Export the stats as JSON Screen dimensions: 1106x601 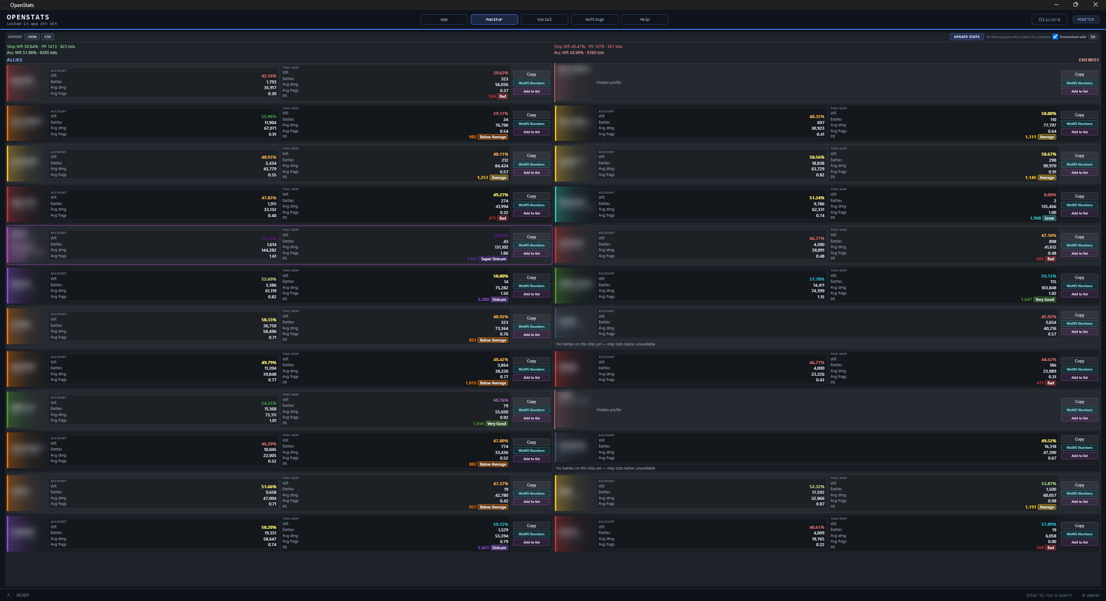(32, 37)
